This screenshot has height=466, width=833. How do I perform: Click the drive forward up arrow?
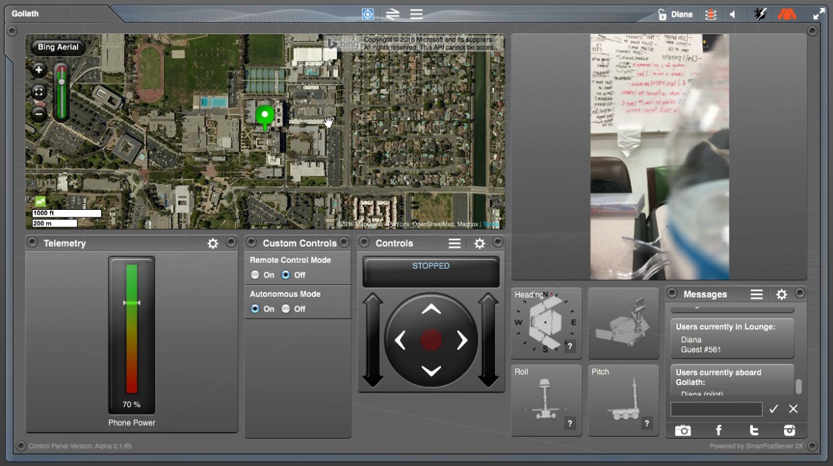click(431, 309)
